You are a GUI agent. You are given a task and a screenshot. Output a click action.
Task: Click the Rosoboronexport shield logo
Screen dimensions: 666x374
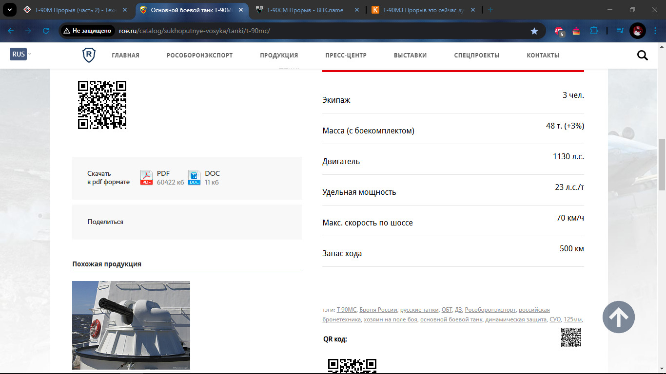click(x=89, y=55)
